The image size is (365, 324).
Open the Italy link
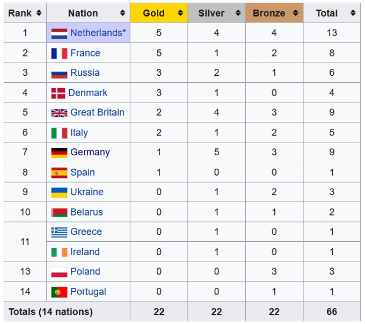point(79,133)
